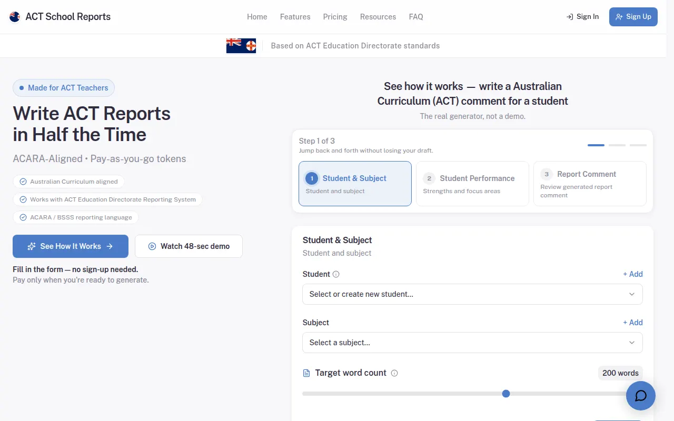Click Based on ACT Education Directorate standards text
The height and width of the screenshot is (421, 674).
[355, 46]
